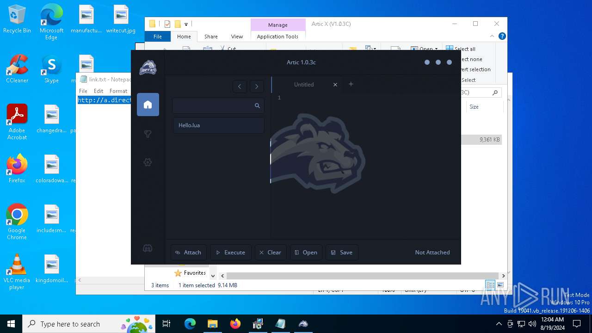The height and width of the screenshot is (333, 592).
Task: Click the Save button in Artic
Action: tap(342, 253)
